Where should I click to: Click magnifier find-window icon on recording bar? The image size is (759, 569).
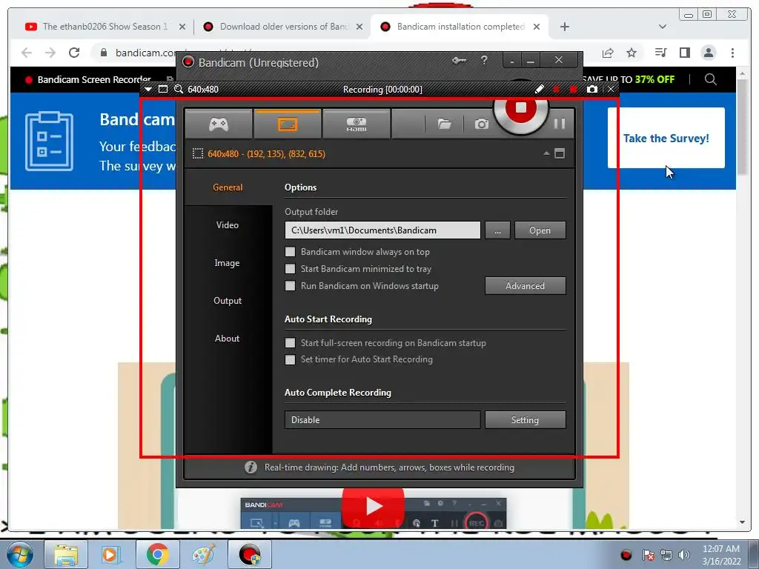[179, 89]
